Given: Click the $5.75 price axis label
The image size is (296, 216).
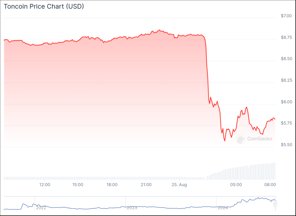Looking at the screenshot, I should 286,123.
